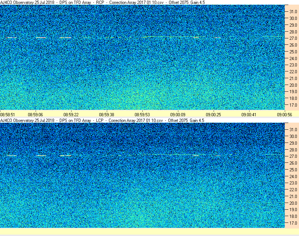Click the 29.0 frequency label in RCP panel
The image size is (299, 236).
click(x=293, y=25)
